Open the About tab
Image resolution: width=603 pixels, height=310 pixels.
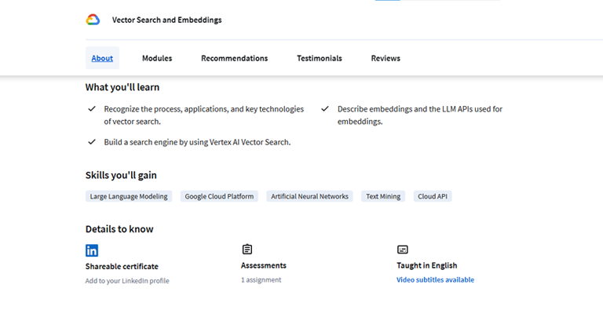point(102,58)
